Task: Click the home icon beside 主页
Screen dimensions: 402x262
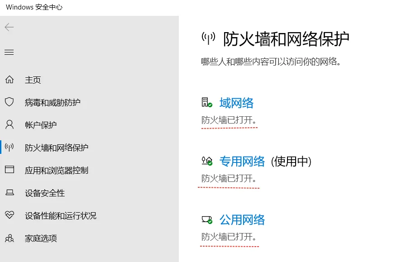Action: point(10,80)
